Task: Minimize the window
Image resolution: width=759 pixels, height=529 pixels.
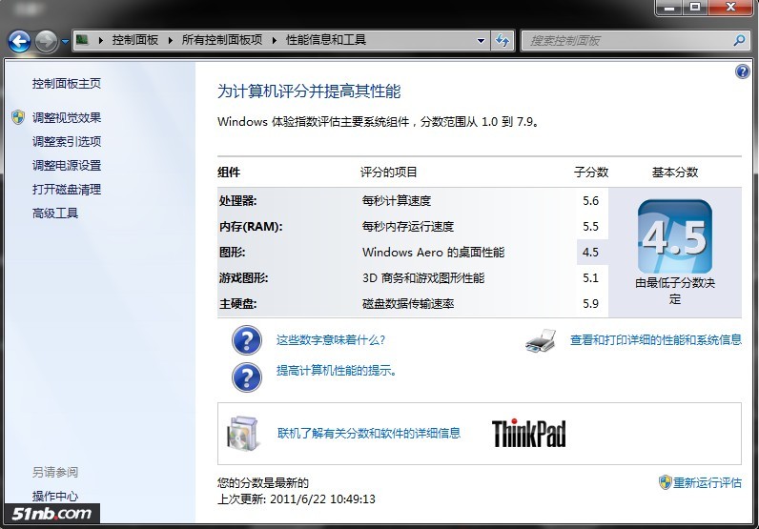Action: 669,8
